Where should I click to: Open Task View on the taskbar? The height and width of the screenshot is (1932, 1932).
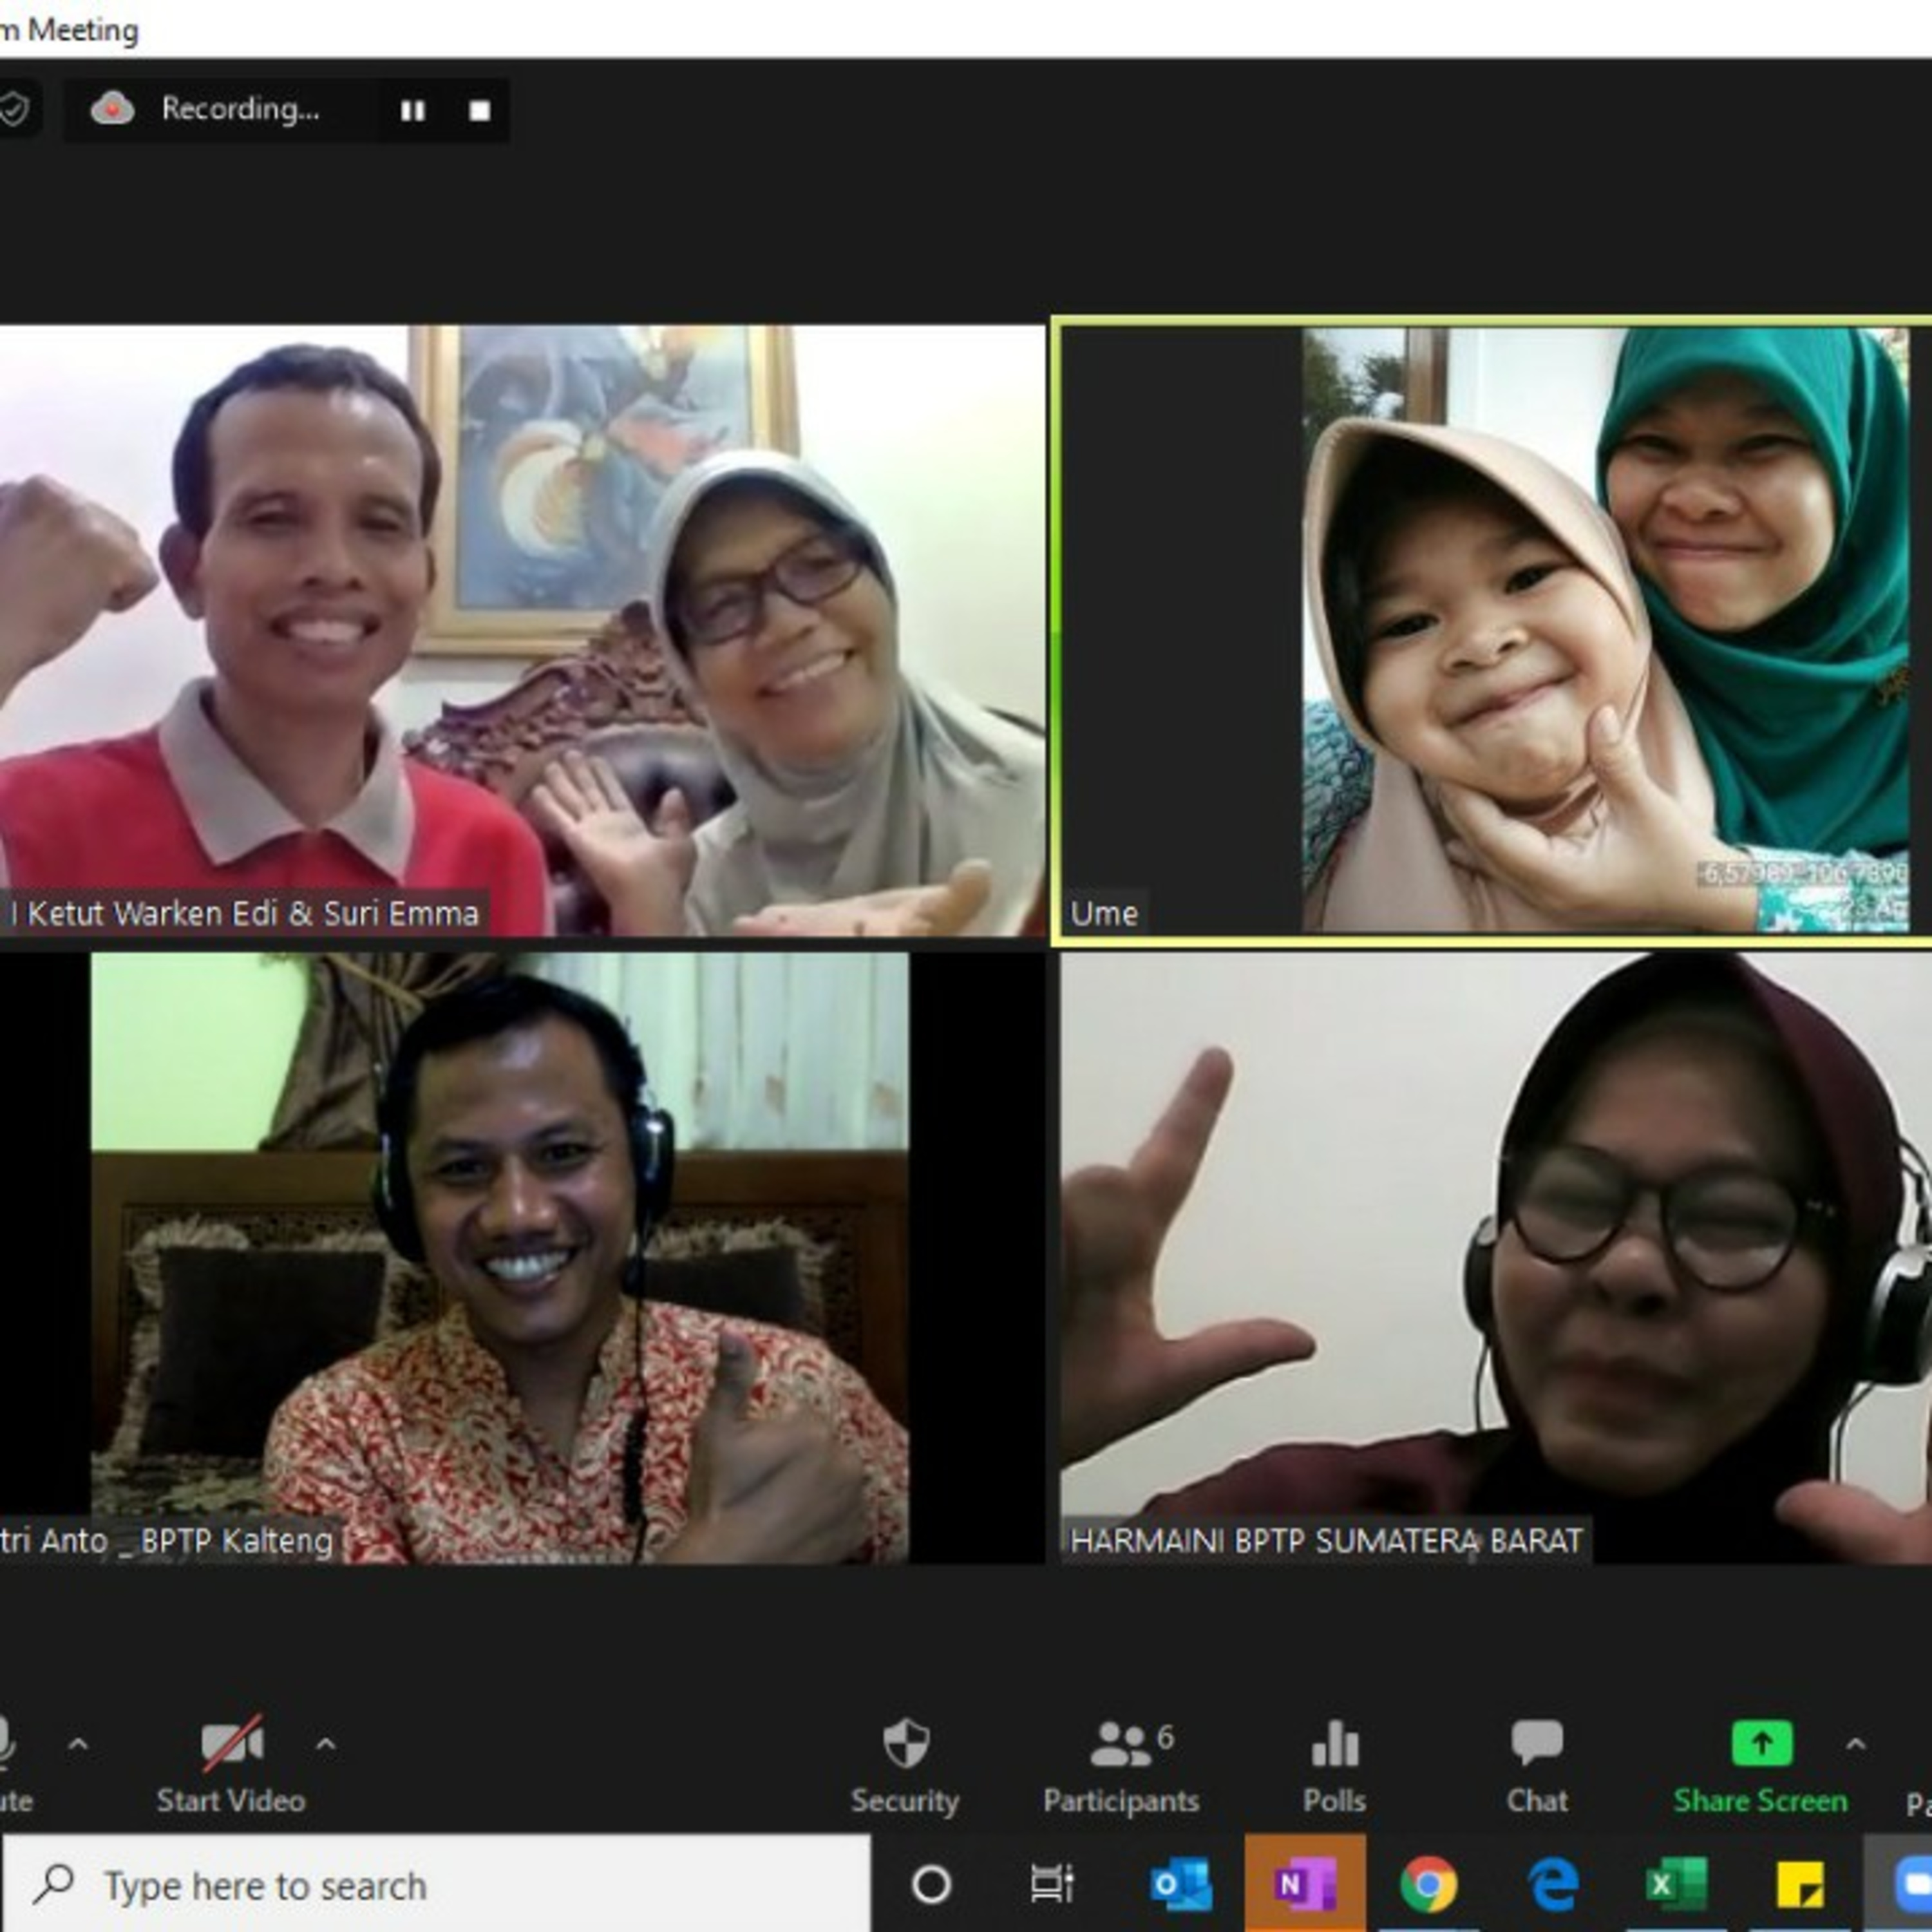coord(1052,1885)
